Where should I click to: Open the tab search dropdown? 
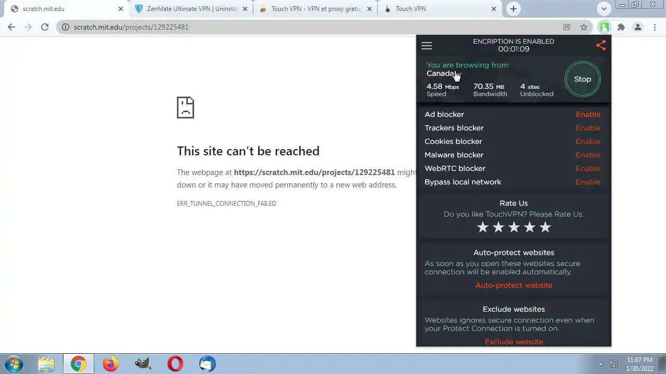[604, 9]
